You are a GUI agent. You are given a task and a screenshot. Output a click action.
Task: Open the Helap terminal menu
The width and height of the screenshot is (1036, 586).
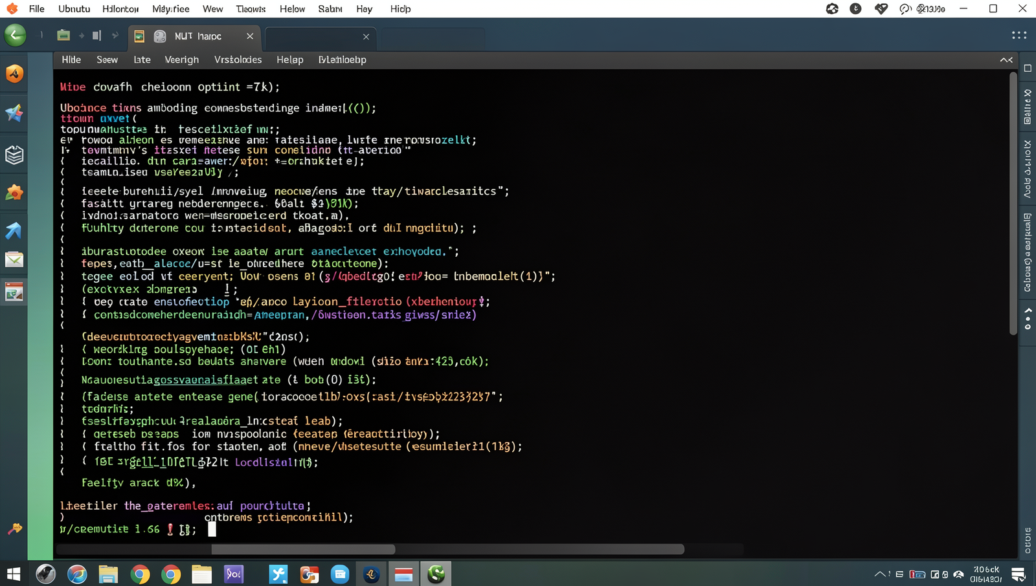point(289,60)
